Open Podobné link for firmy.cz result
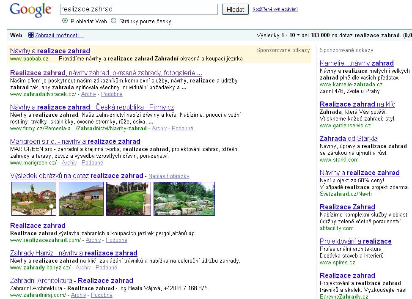Screen dimensions: 412x299 point(182,128)
